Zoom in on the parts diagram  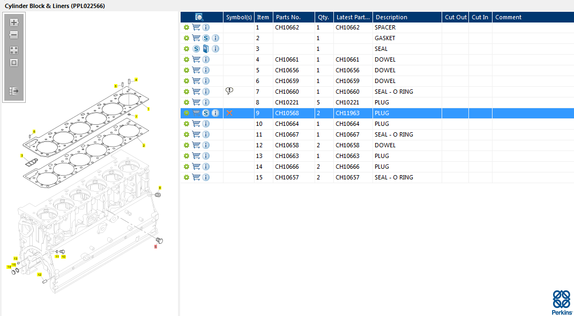point(14,22)
